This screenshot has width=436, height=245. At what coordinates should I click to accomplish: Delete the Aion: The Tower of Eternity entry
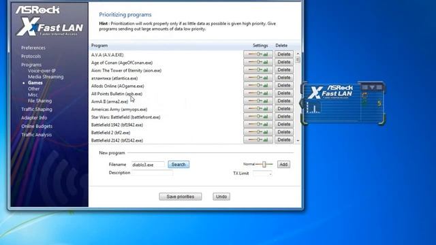284,69
